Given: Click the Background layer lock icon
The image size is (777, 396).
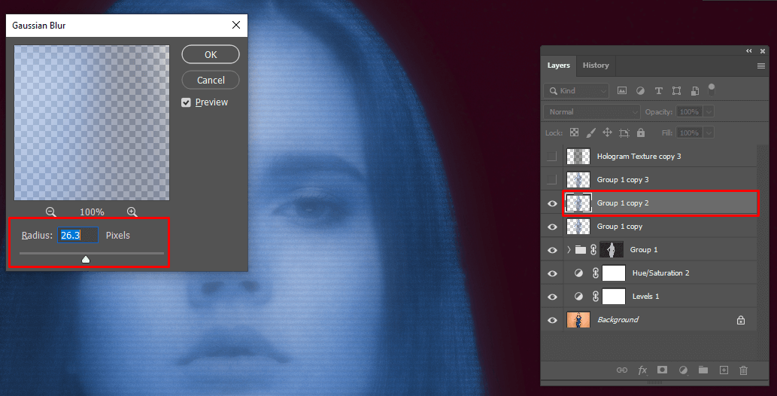Looking at the screenshot, I should coord(741,320).
